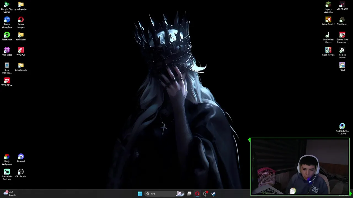Select the Legacy Launcher desktop icon
Image resolution: width=353 pixels, height=198 pixels.
coord(328,7)
